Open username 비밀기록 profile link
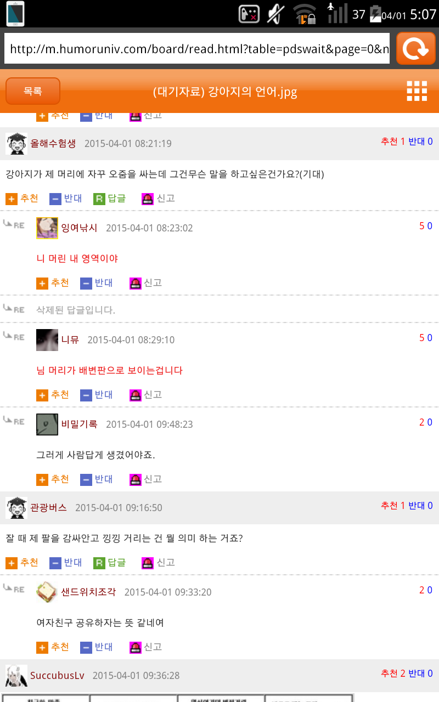Screen dimensions: 439x702 click(79, 424)
